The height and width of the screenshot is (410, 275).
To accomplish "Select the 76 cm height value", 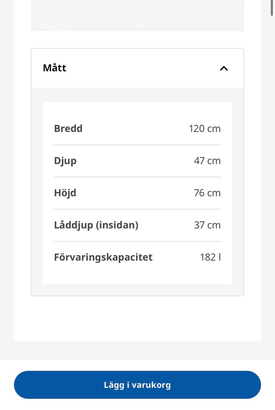I will click(207, 193).
